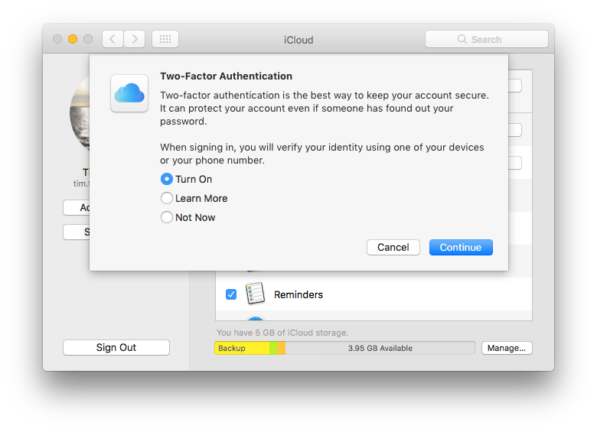Click the magnifier icon in Search field

pos(462,39)
